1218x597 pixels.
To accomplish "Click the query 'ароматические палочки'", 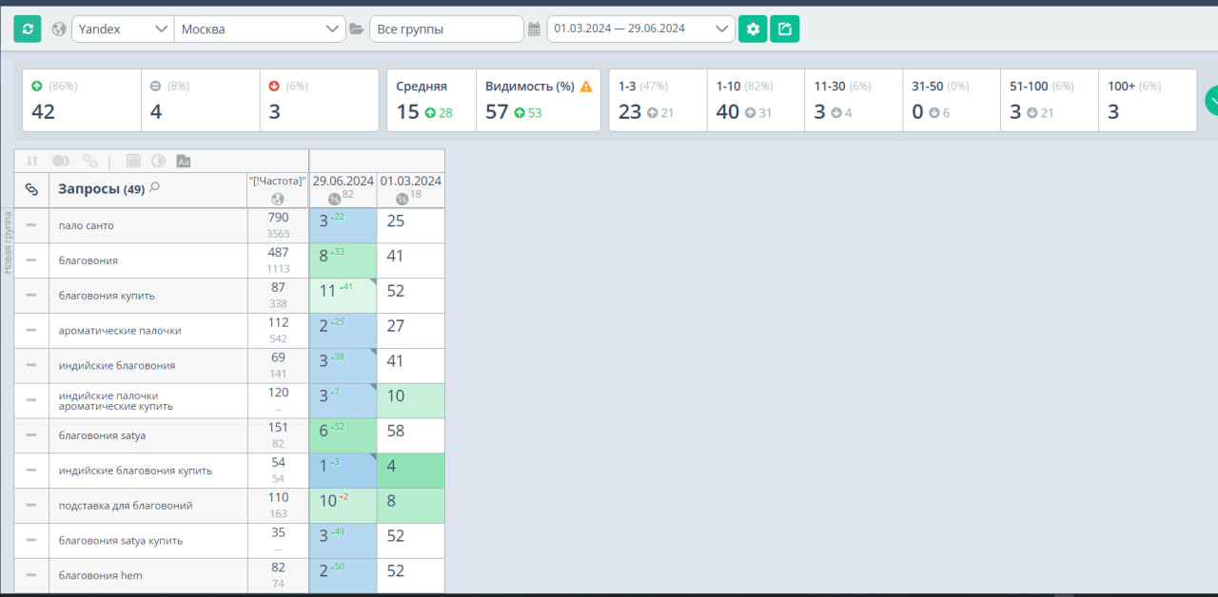I will coord(120,331).
